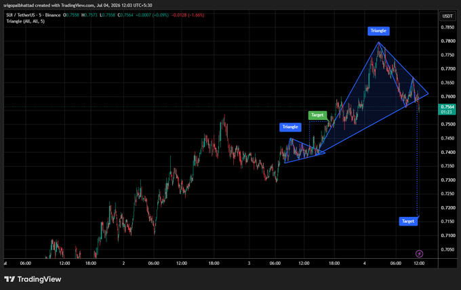Click the TradingView logo
461x290 pixels.
pyautogui.click(x=33, y=279)
